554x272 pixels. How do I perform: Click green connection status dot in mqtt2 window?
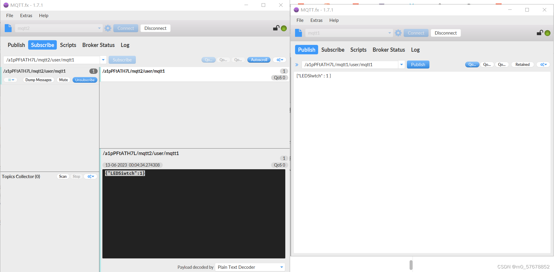tap(284, 28)
